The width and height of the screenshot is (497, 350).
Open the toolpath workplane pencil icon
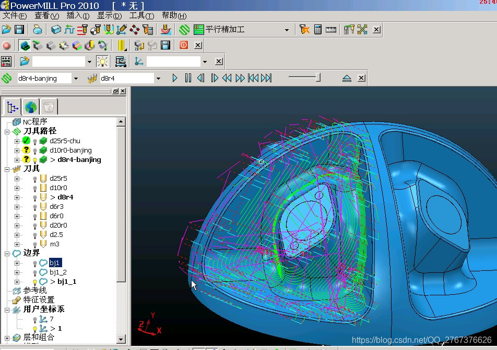tap(122, 30)
